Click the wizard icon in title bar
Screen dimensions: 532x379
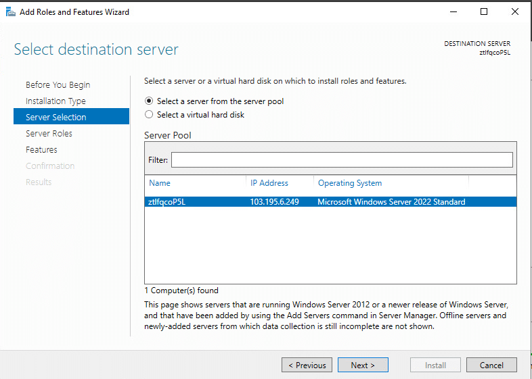coord(10,11)
